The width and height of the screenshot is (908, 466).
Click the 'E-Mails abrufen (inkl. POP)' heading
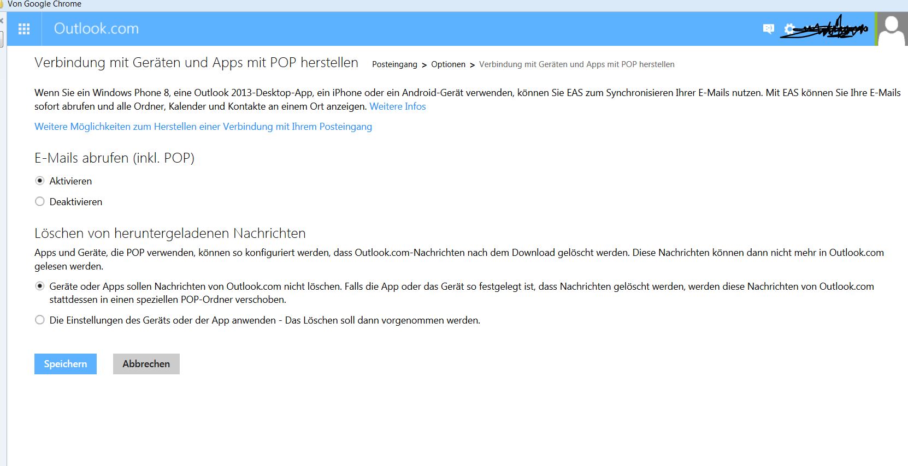pyautogui.click(x=114, y=158)
